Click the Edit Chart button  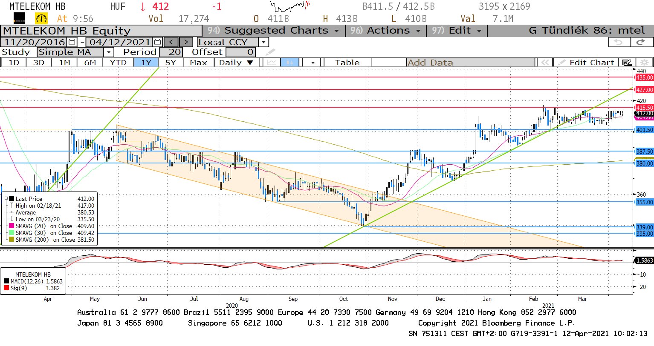pyautogui.click(x=587, y=63)
